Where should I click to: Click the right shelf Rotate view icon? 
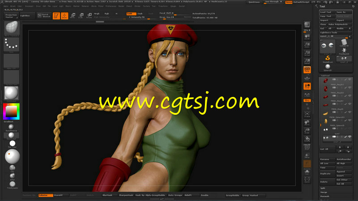coord(307,139)
